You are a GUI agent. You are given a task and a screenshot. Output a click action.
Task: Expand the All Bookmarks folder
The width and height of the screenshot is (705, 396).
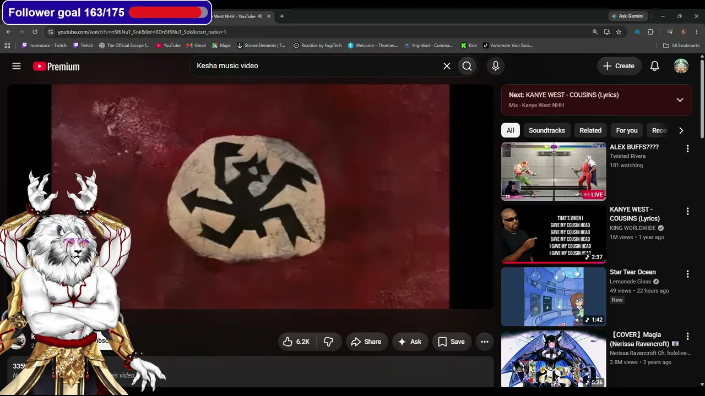(x=681, y=46)
